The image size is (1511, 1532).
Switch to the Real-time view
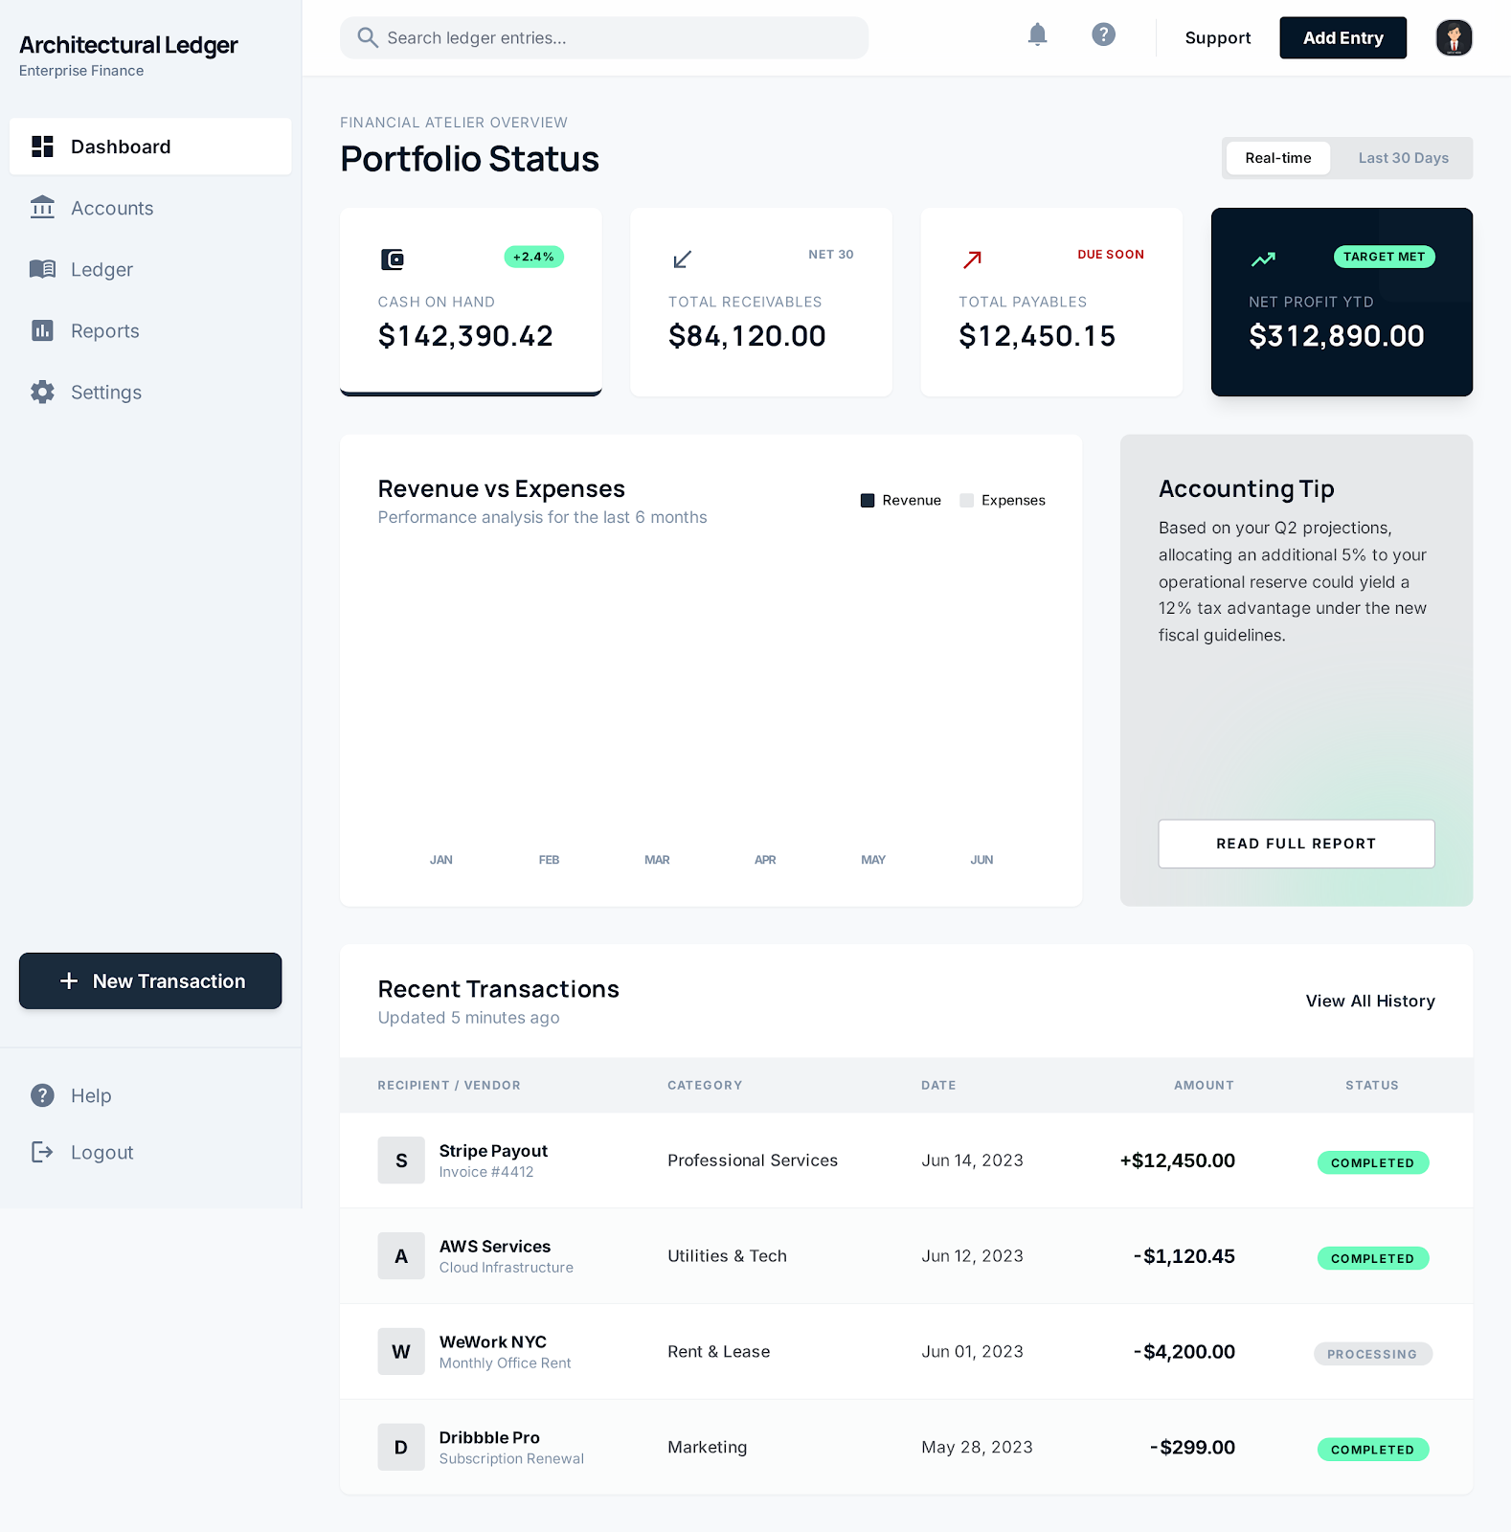pos(1277,158)
